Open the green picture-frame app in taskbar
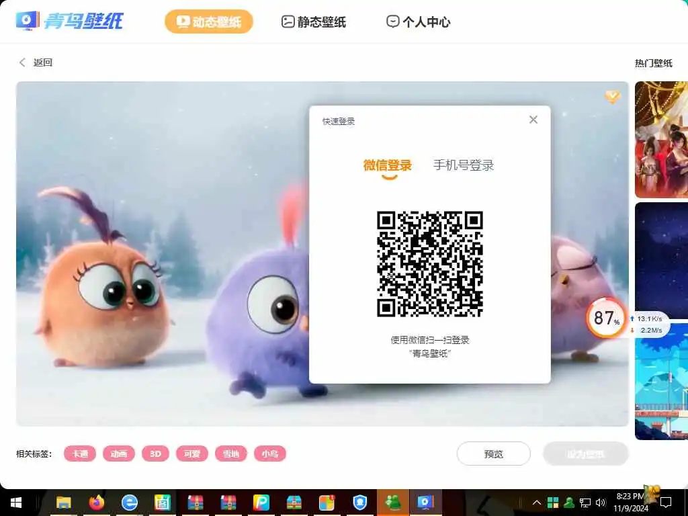The height and width of the screenshot is (516, 688). point(163,503)
